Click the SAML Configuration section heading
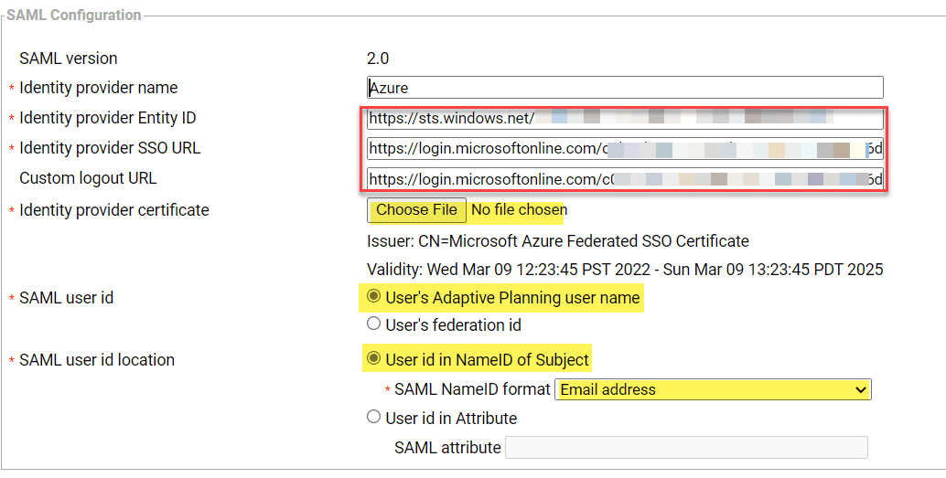 75,16
